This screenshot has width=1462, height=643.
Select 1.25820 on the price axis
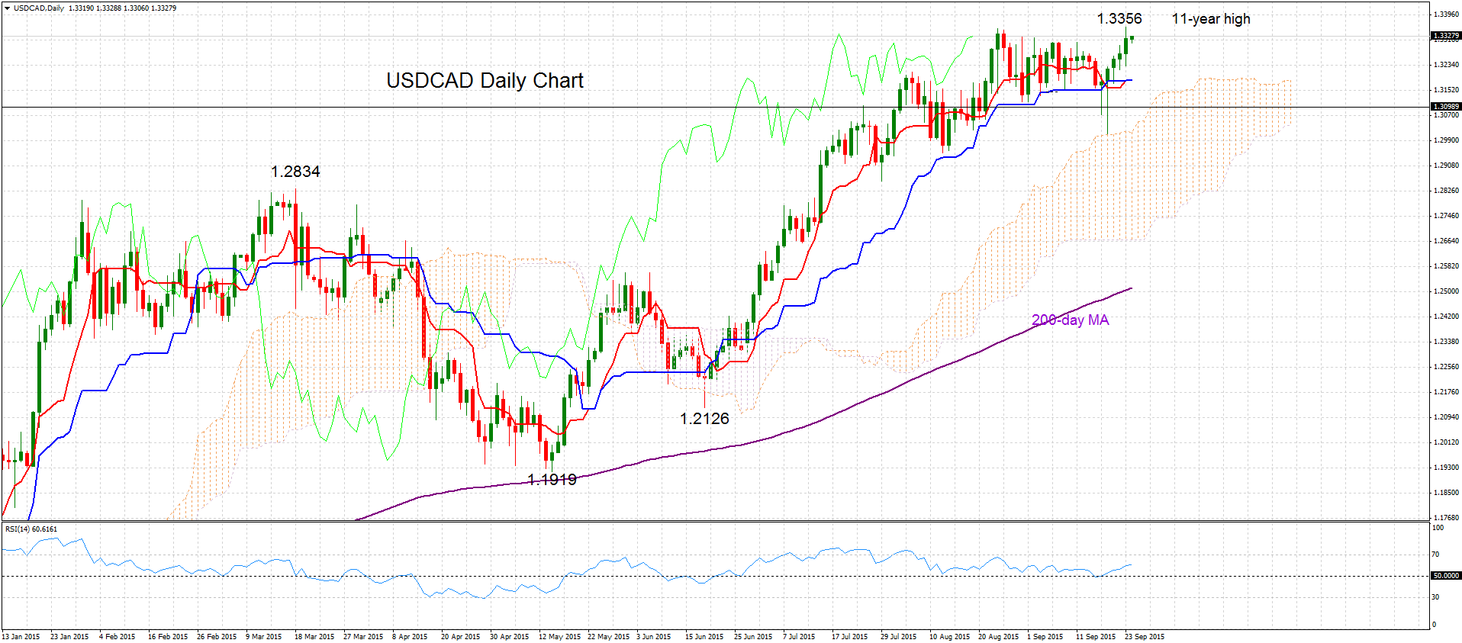coord(1446,266)
